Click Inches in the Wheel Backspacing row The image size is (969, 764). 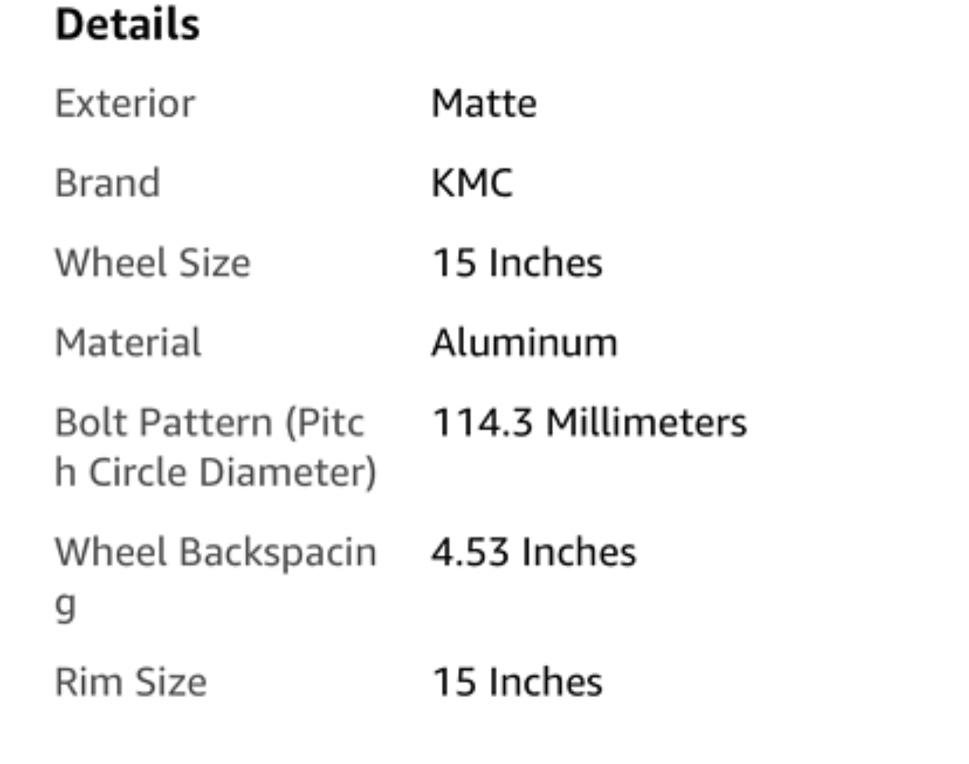(579, 553)
